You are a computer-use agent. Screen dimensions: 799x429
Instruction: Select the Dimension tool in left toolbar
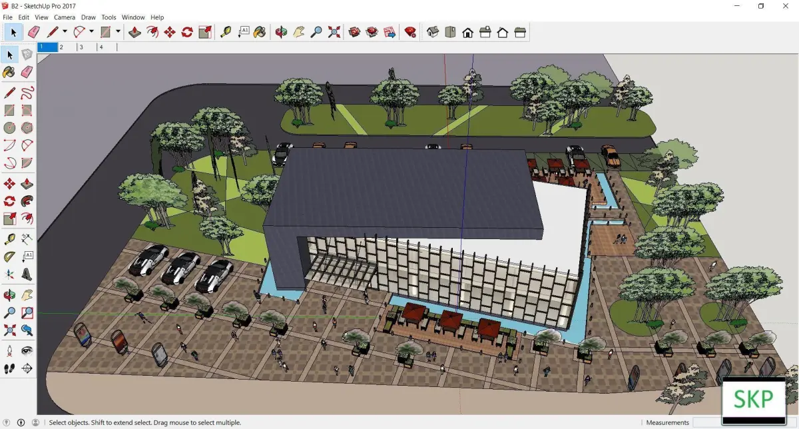coord(27,238)
